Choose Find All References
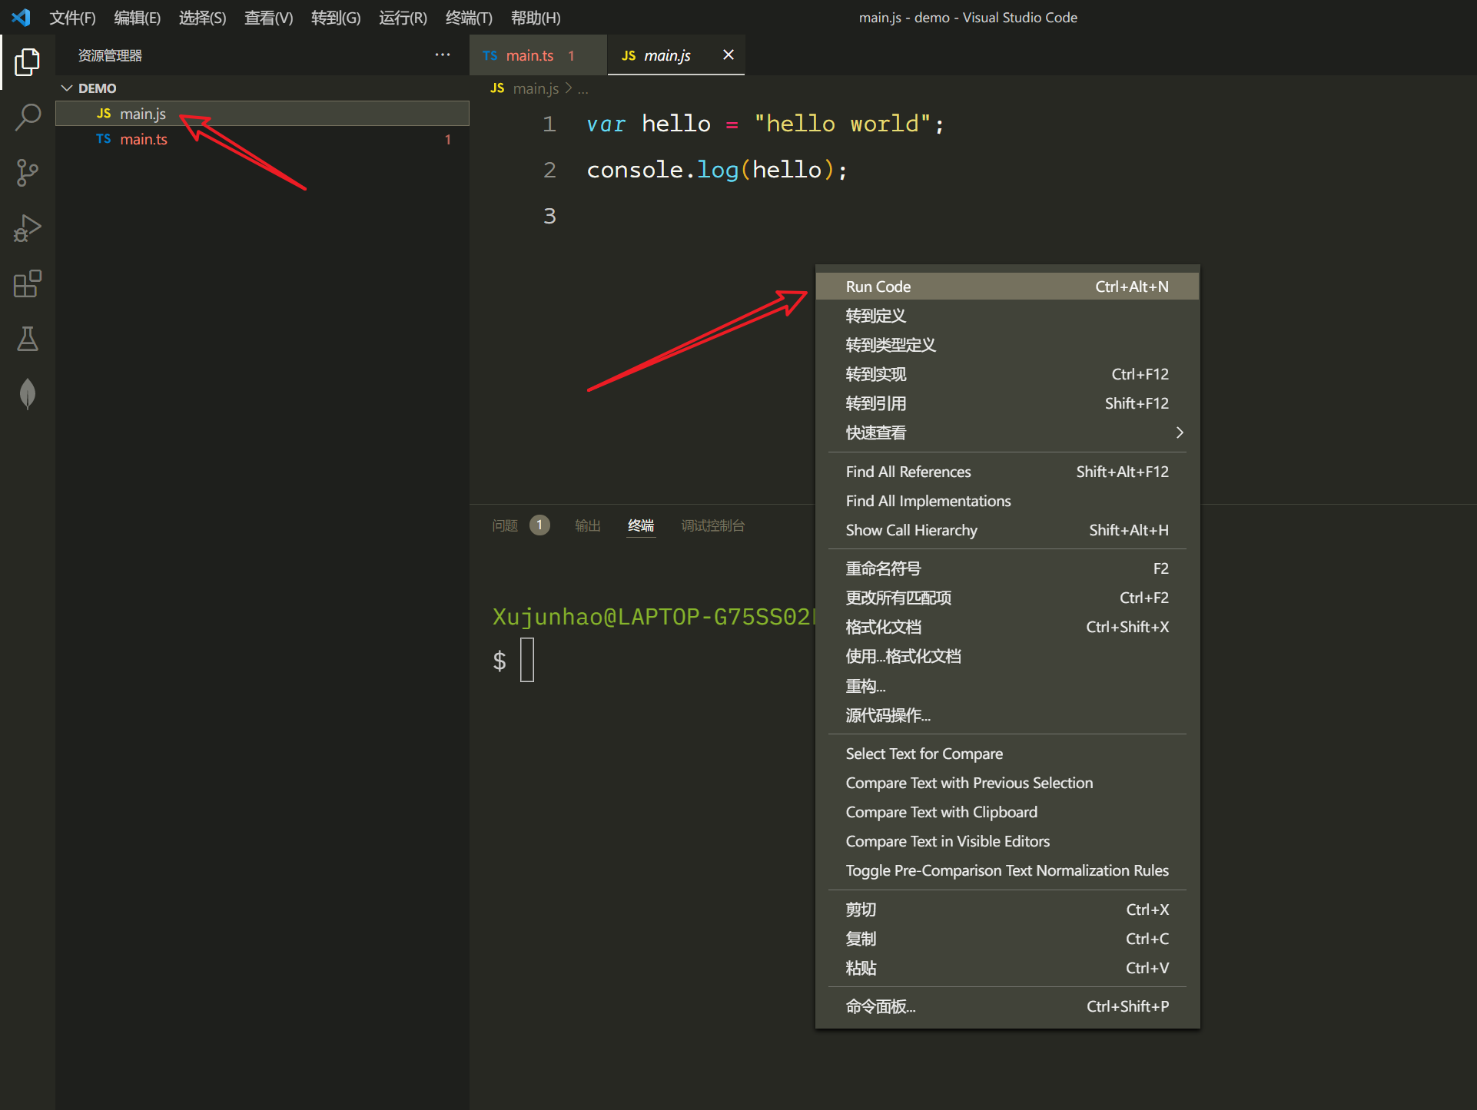 [1007, 472]
